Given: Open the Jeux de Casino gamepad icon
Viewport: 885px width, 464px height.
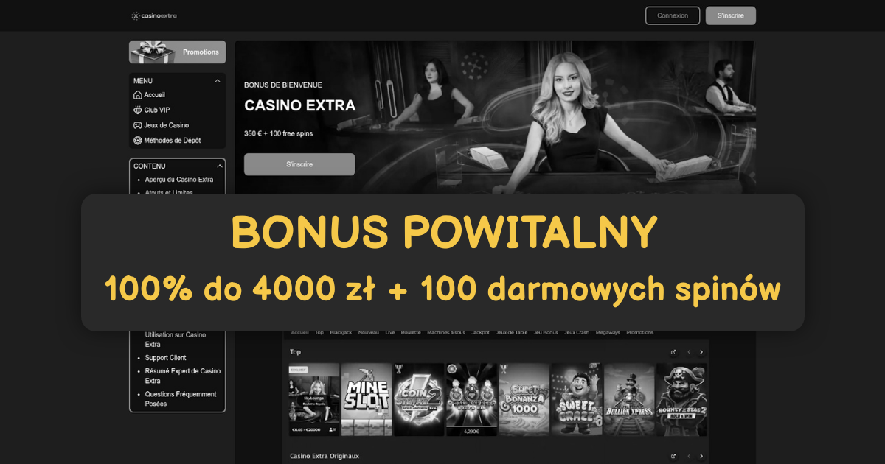Looking at the screenshot, I should (137, 125).
